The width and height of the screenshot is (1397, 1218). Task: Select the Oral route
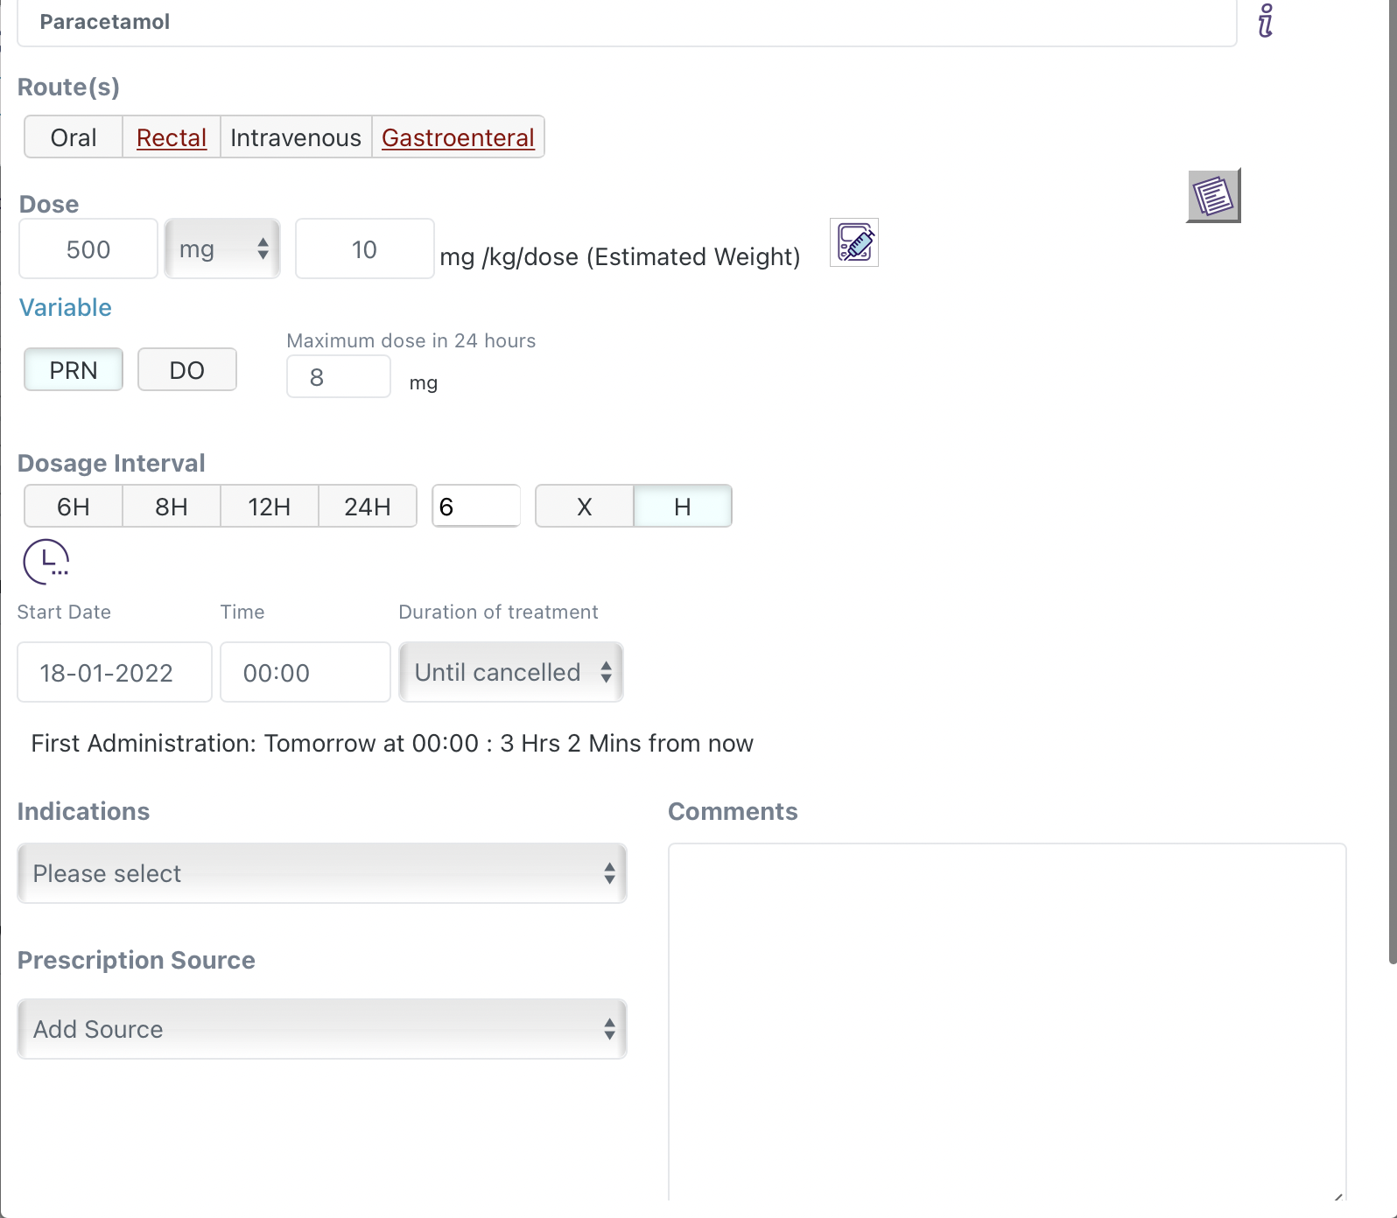74,137
